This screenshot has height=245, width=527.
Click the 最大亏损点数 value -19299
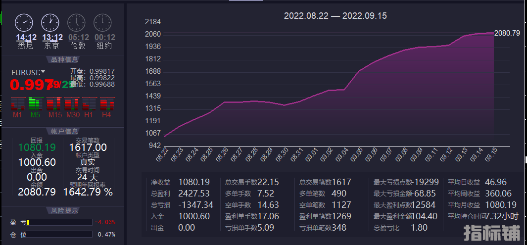click(426, 183)
